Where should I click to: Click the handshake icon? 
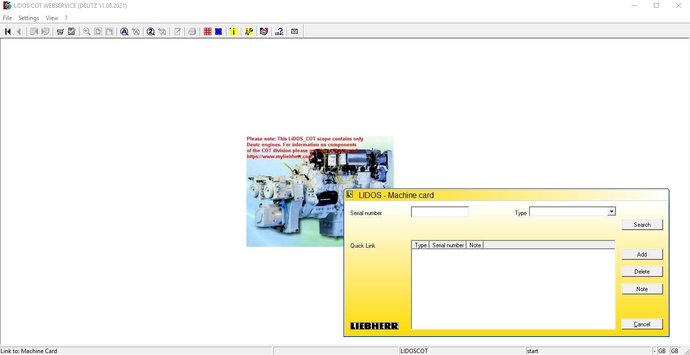(264, 32)
